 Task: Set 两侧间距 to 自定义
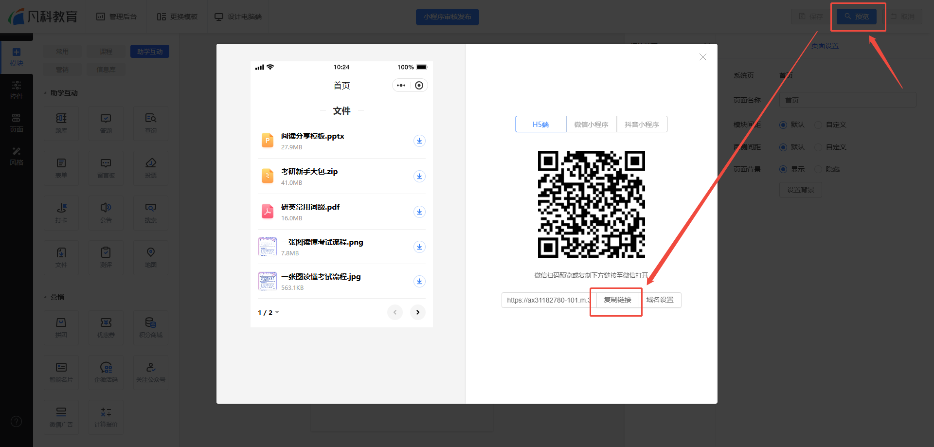pyautogui.click(x=830, y=147)
